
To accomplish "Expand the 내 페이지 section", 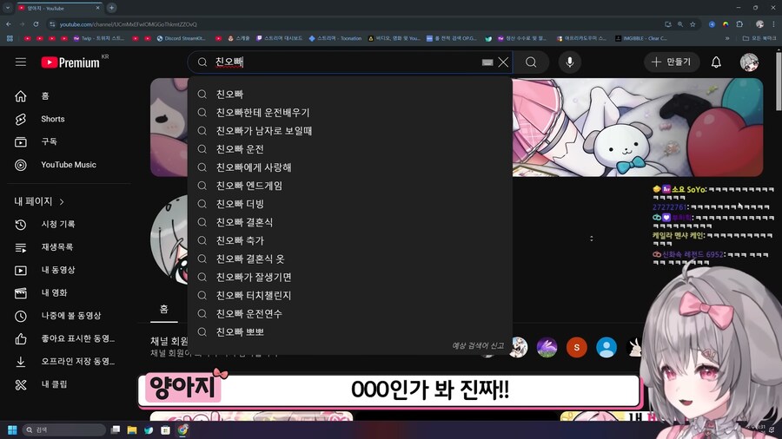I will point(39,201).
